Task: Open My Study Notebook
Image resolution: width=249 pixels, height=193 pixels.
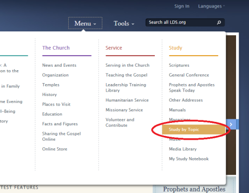Action: (x=189, y=159)
